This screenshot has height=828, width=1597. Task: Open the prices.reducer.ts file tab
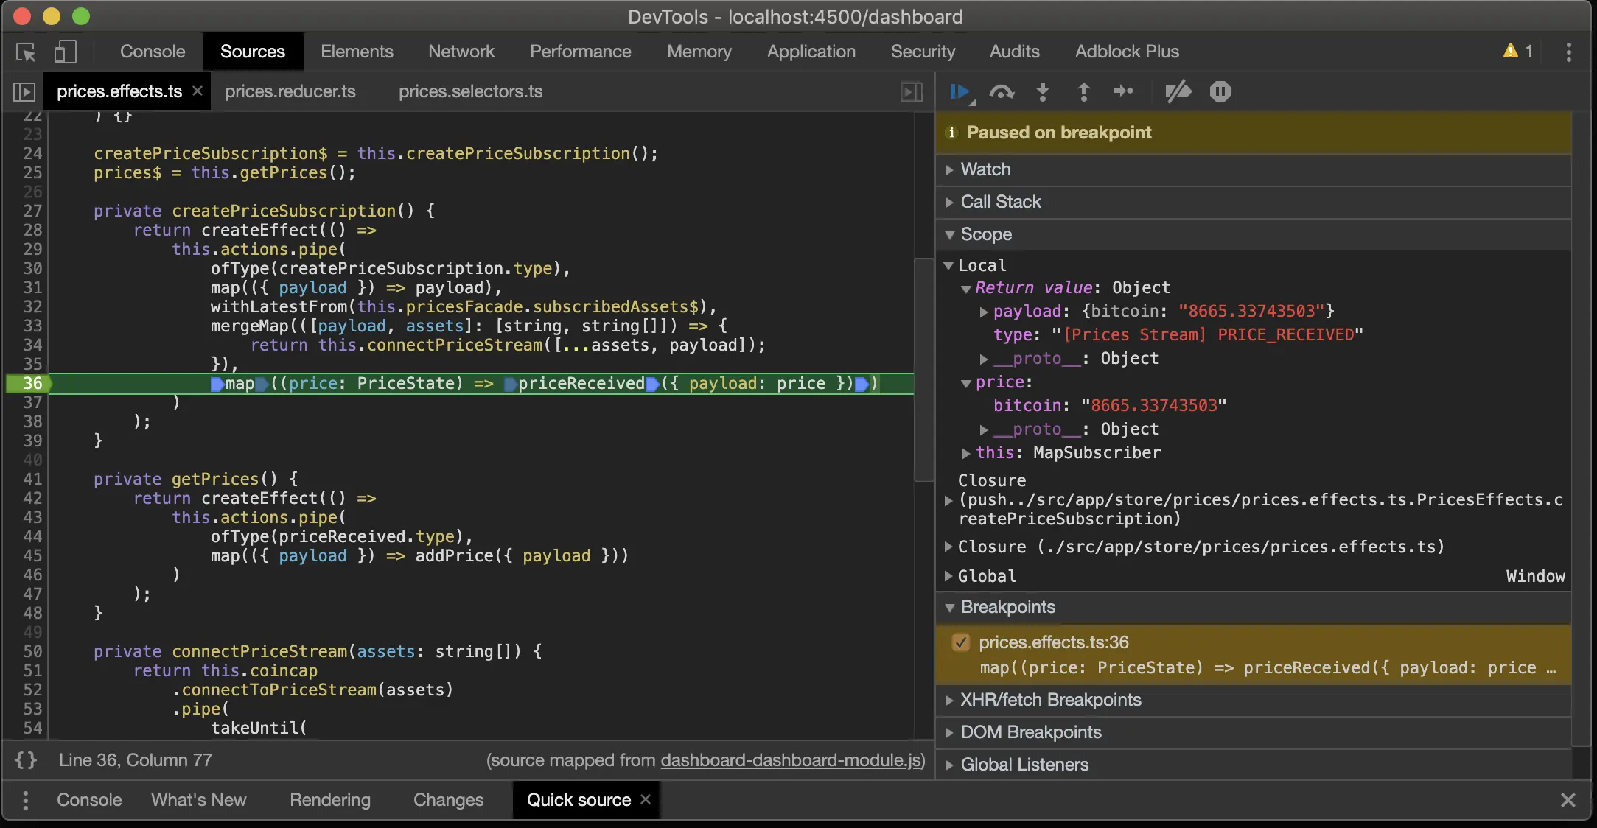click(290, 91)
